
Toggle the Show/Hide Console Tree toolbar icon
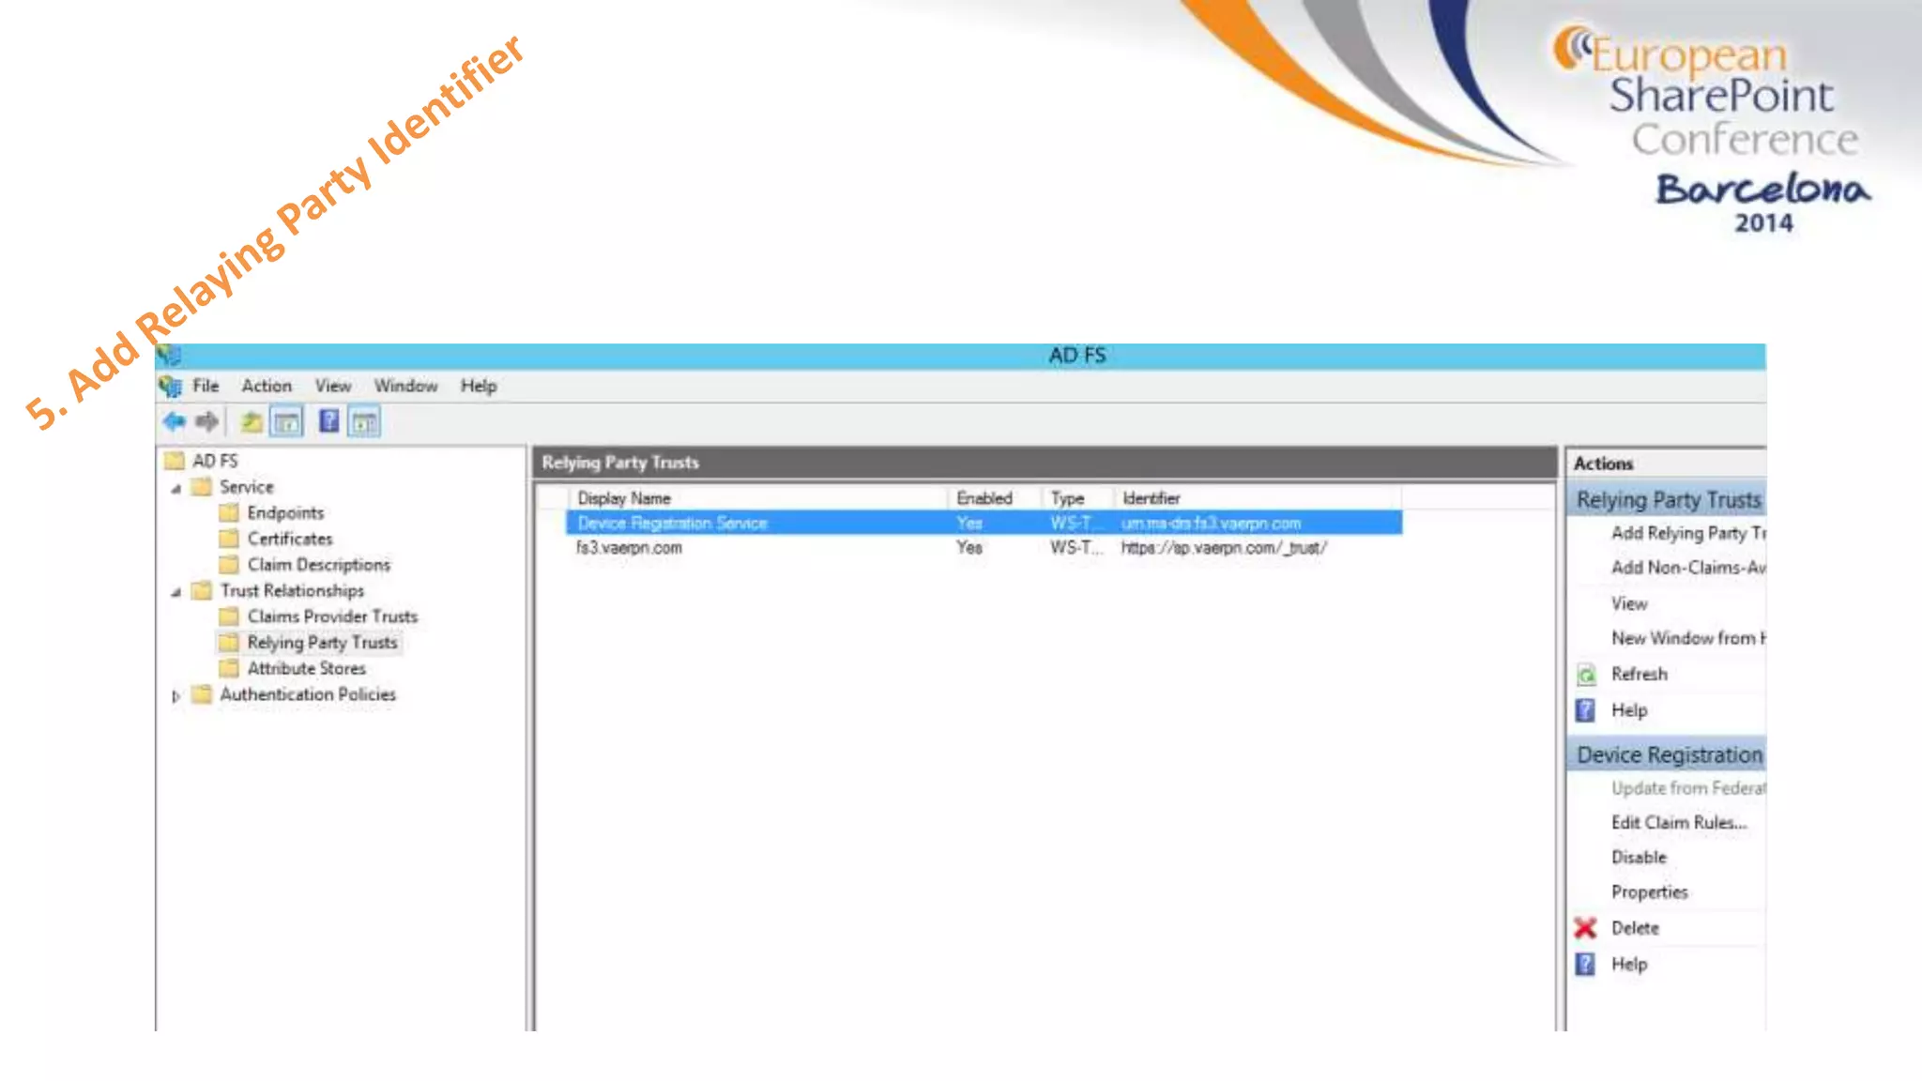point(286,422)
